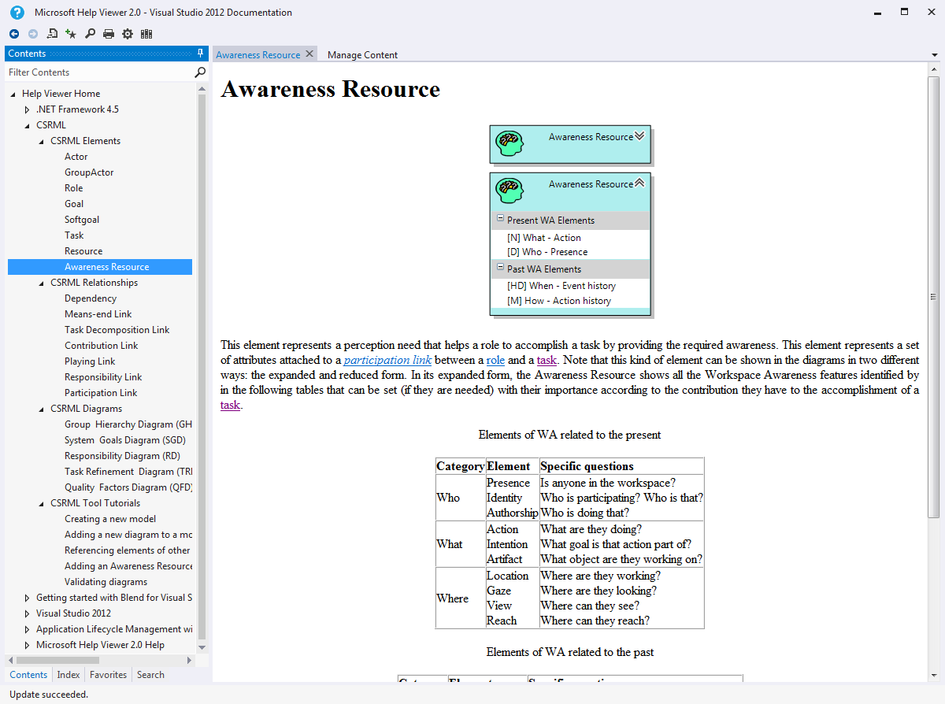Viewport: 945px width, 704px height.
Task: Open Manage Content books icon
Action: [146, 34]
